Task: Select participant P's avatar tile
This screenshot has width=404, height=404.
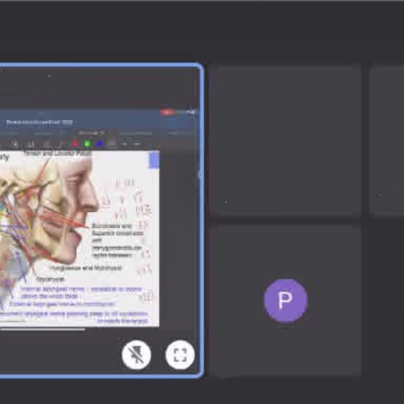Action: click(286, 300)
